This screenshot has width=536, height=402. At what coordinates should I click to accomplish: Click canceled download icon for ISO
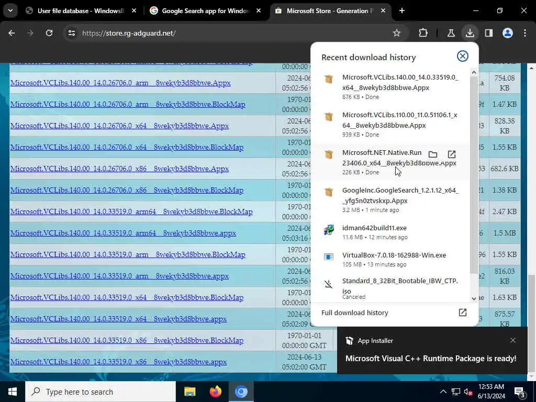pos(329,284)
